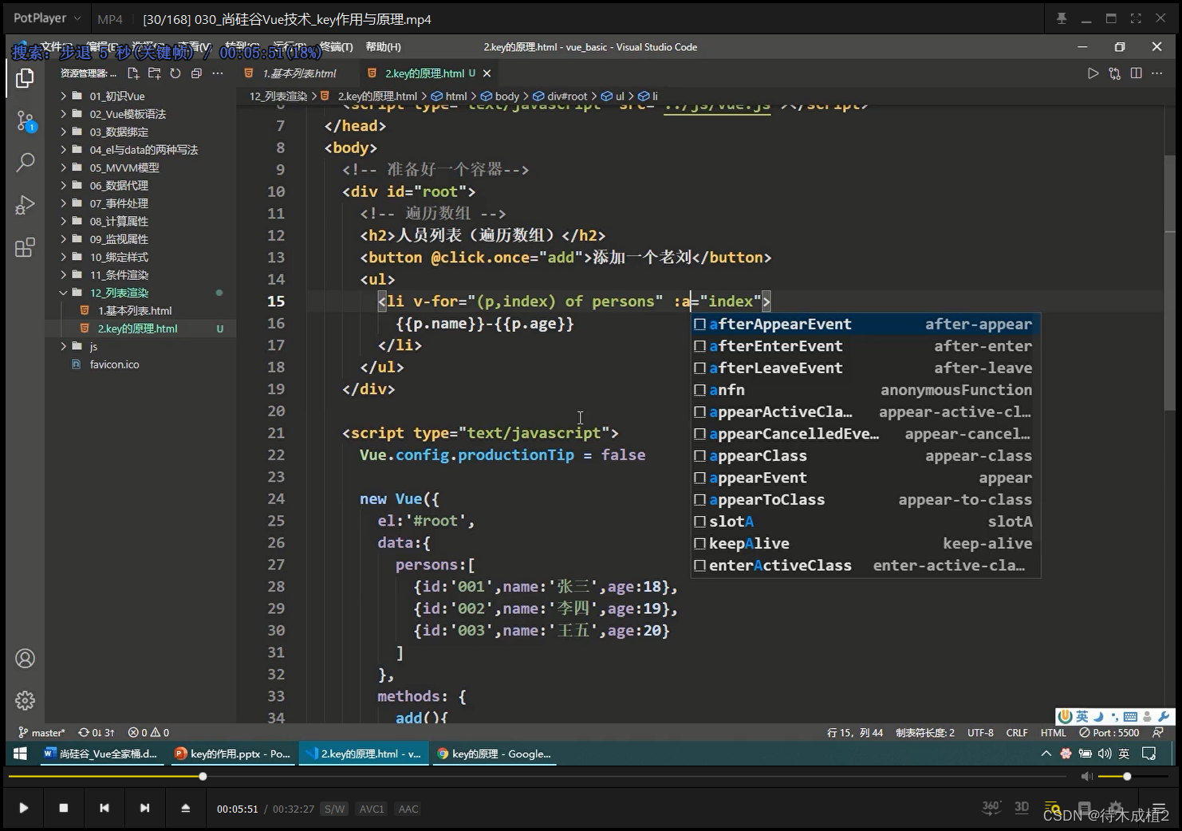
Task: Open the 帮助(H) menu
Action: (383, 47)
